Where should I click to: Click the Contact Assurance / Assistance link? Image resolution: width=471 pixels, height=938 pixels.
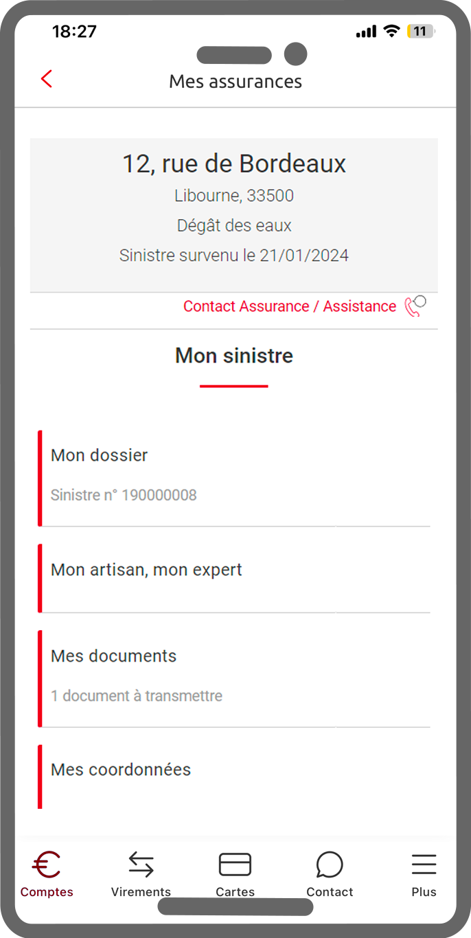point(290,306)
